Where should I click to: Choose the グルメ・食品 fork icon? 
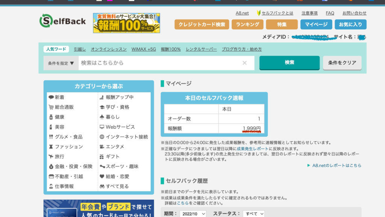coord(51,137)
